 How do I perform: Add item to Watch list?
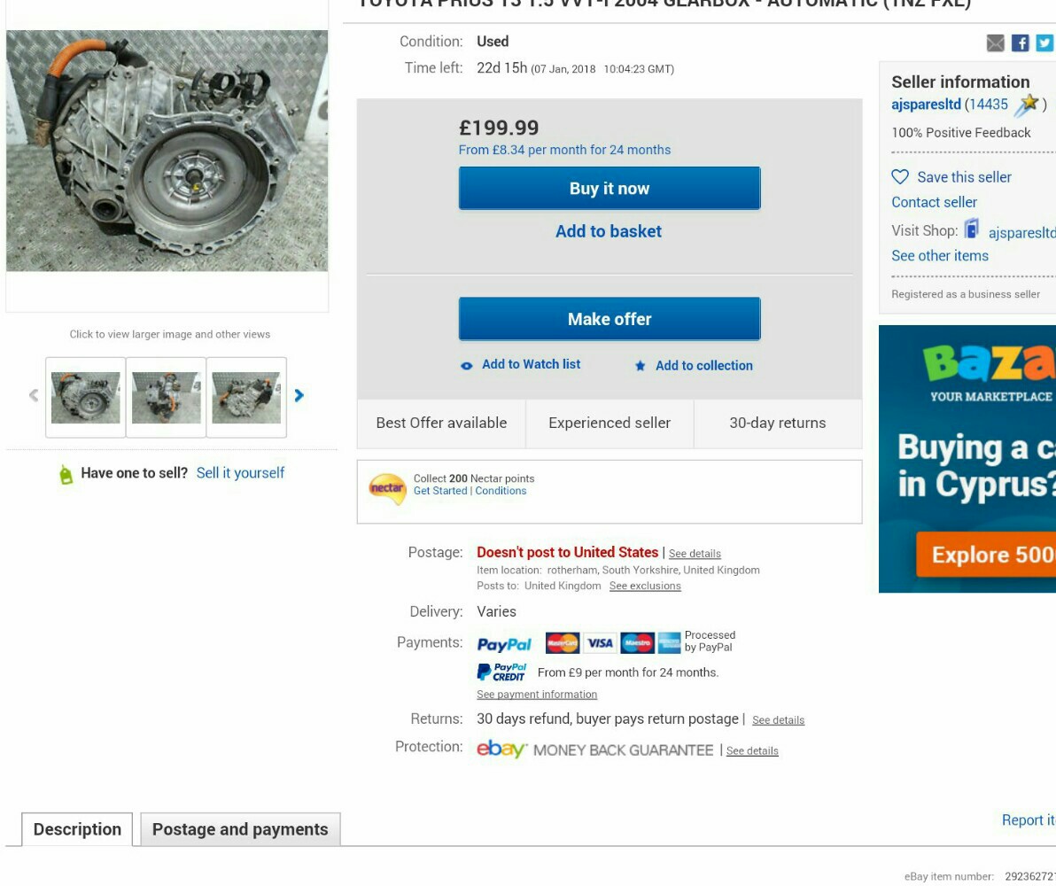pos(521,364)
